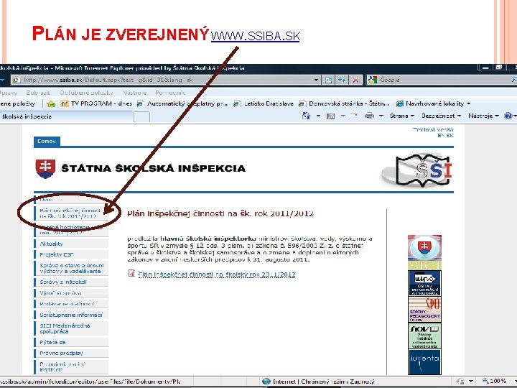Click the Help question mark icon
The height and width of the screenshot is (388, 517).
(x=508, y=116)
